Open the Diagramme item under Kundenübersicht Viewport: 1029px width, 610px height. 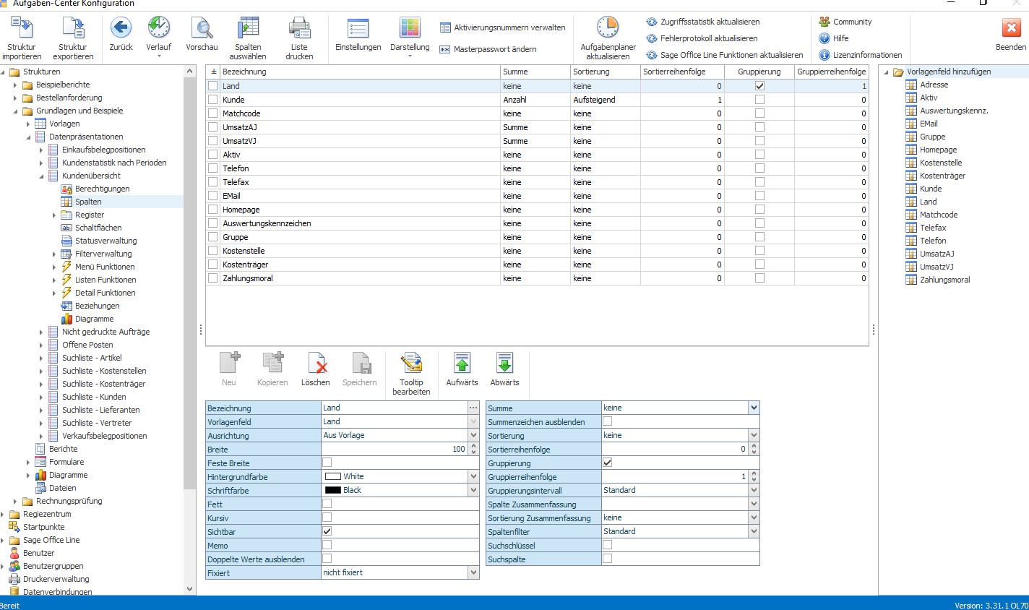coord(94,319)
